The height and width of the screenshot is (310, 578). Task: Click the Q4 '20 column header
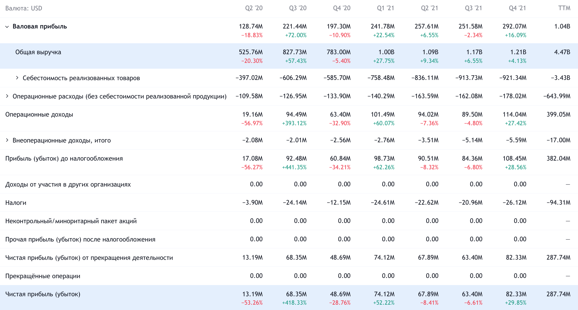342,8
